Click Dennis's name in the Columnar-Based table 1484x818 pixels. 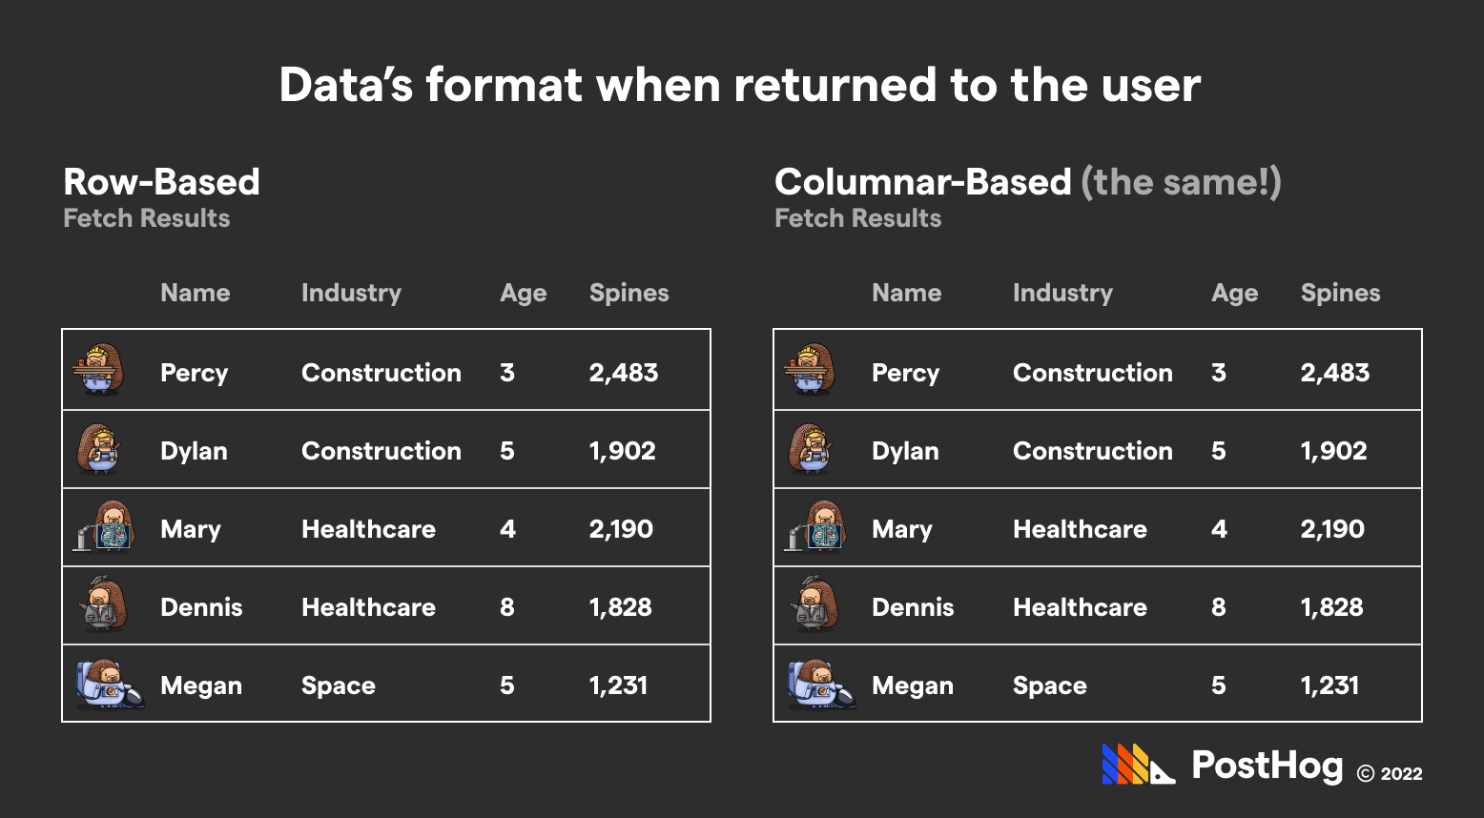click(912, 607)
